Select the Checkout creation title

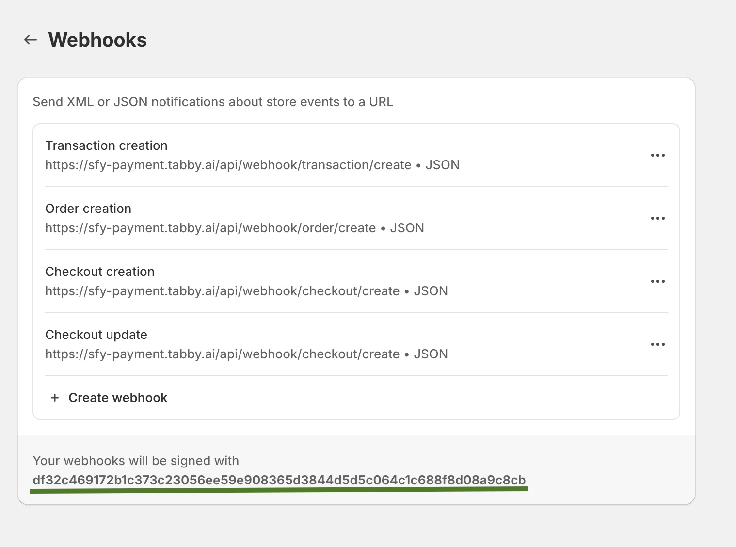pos(100,272)
